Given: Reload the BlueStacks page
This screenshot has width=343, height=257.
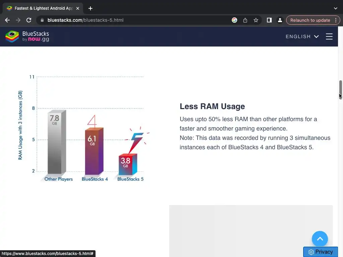Looking at the screenshot, I should click(29, 20).
